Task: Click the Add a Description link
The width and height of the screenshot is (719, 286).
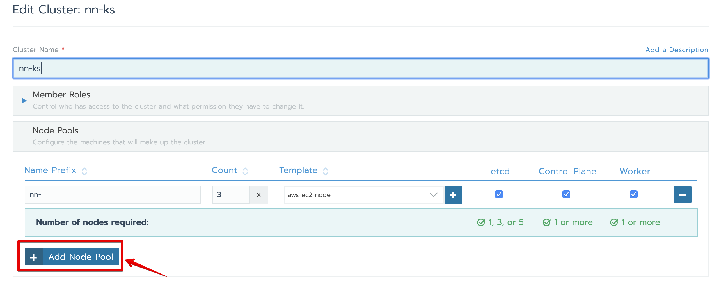Action: (x=677, y=50)
